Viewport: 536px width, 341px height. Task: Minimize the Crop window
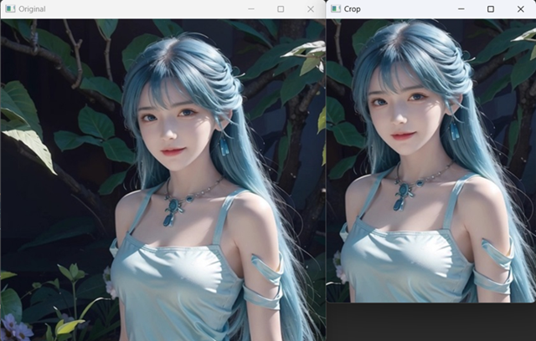pos(461,9)
